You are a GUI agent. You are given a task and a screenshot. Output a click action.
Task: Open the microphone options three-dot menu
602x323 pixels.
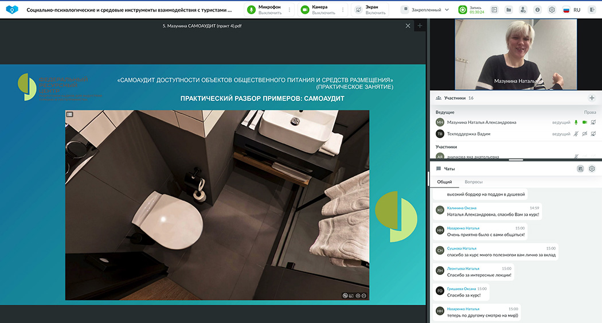point(290,10)
